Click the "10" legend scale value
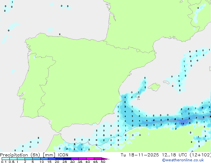This screenshot has height=163, width=211. (42, 162)
